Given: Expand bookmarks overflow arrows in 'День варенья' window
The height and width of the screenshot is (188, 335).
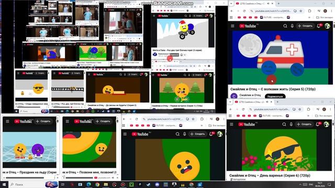Looking at the screenshot, I should click(x=308, y=116).
